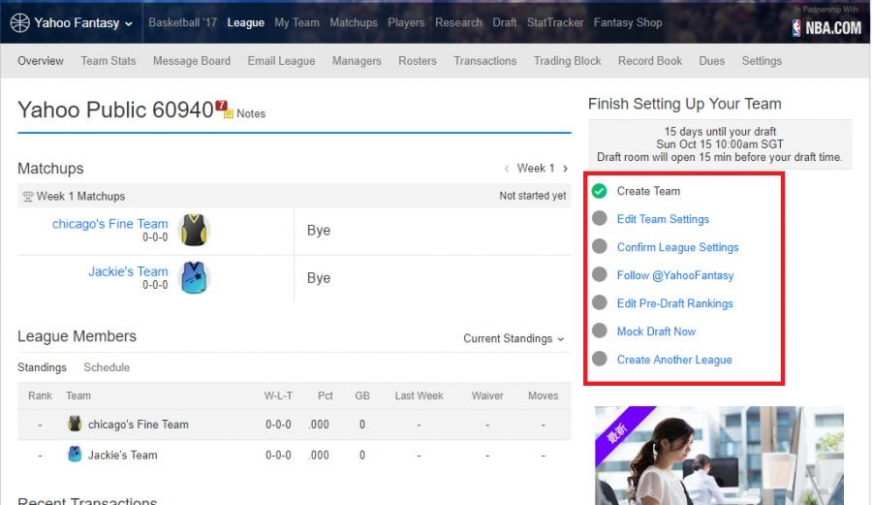The height and width of the screenshot is (505, 872).
Task: Open the Draft menu item
Action: (505, 23)
